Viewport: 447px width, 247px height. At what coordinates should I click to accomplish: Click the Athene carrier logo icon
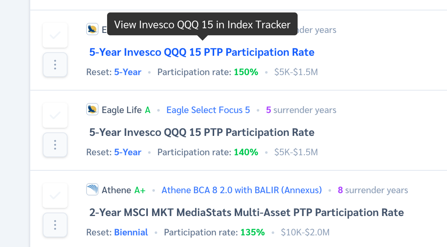pyautogui.click(x=92, y=190)
